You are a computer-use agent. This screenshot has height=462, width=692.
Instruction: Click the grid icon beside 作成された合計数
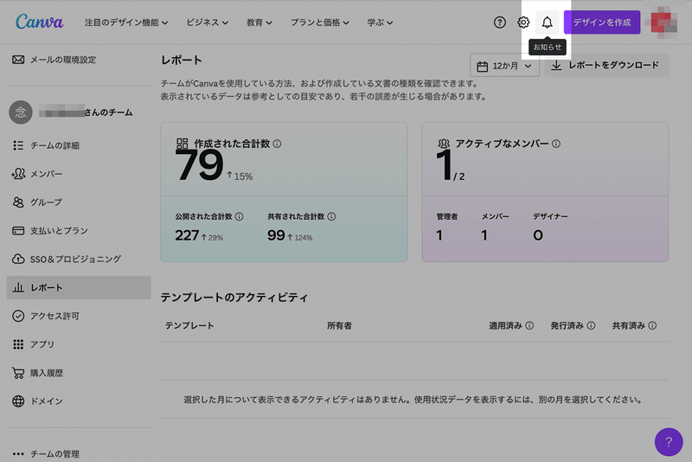[183, 144]
